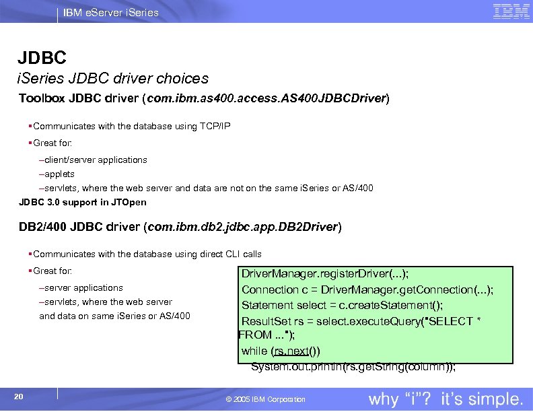Click the 'FROM ...");' code line
Image resolution: width=533 pixels, height=412 pixels.
click(267, 335)
